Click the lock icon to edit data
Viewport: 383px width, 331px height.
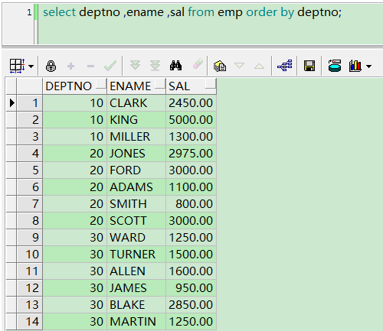tap(51, 67)
